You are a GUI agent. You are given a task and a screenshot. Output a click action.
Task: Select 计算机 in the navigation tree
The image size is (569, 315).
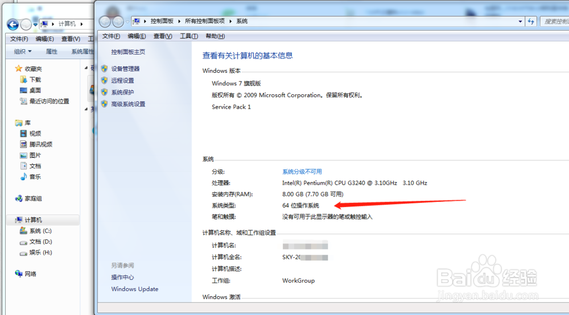[33, 220]
